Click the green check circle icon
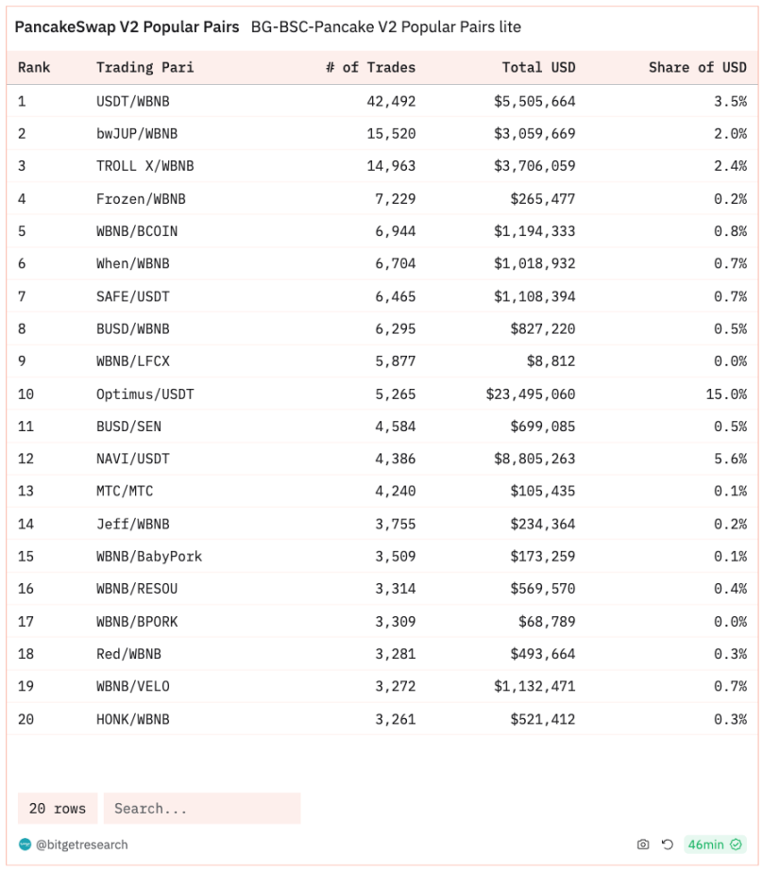This screenshot has height=871, width=763. 738,845
